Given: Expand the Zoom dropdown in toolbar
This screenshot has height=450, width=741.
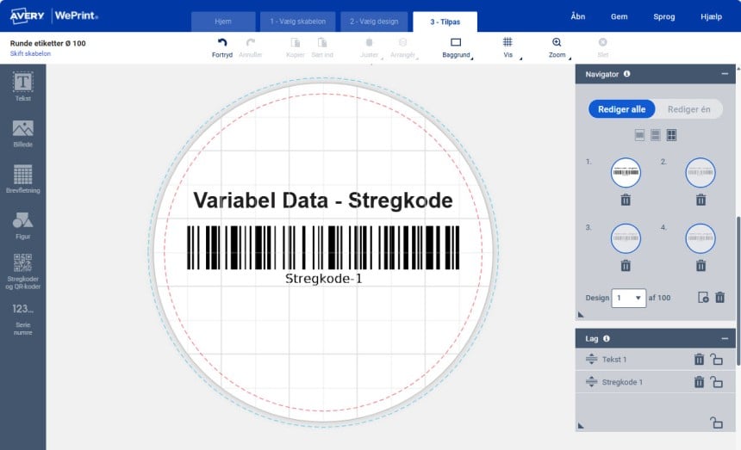Looking at the screenshot, I should (x=557, y=46).
